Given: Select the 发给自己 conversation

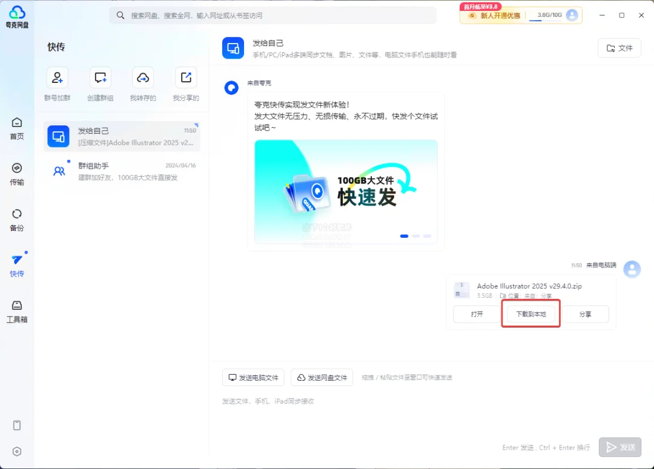Looking at the screenshot, I should pos(122,136).
